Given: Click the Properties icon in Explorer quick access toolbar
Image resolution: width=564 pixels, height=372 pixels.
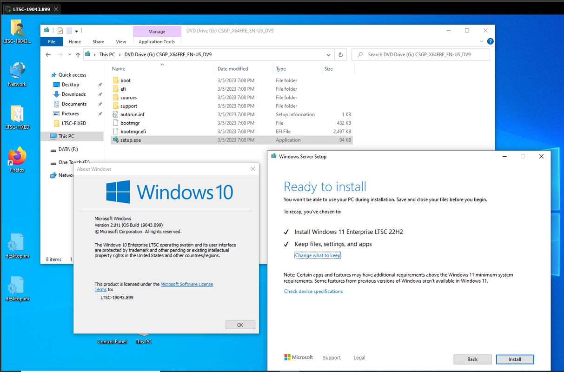Looking at the screenshot, I should [x=60, y=31].
